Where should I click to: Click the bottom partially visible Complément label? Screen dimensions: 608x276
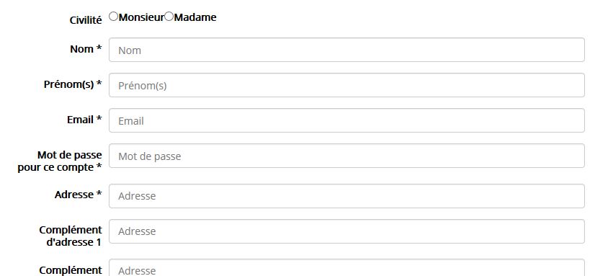[x=71, y=270]
